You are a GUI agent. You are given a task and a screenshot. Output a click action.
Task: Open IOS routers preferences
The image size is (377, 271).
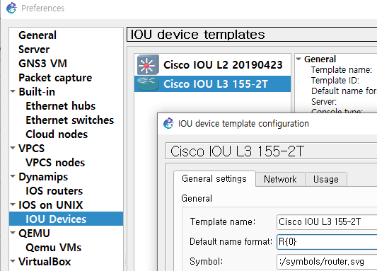[54, 191]
